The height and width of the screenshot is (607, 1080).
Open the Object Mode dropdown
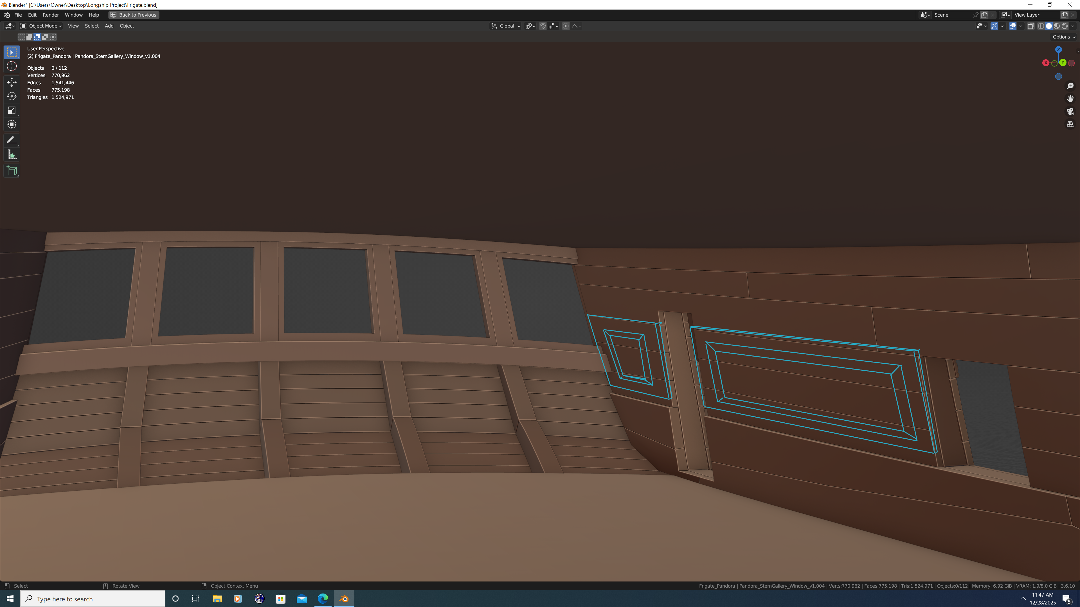click(x=41, y=26)
